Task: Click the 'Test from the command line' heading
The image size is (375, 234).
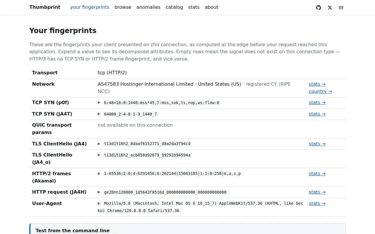Action: pyautogui.click(x=73, y=230)
